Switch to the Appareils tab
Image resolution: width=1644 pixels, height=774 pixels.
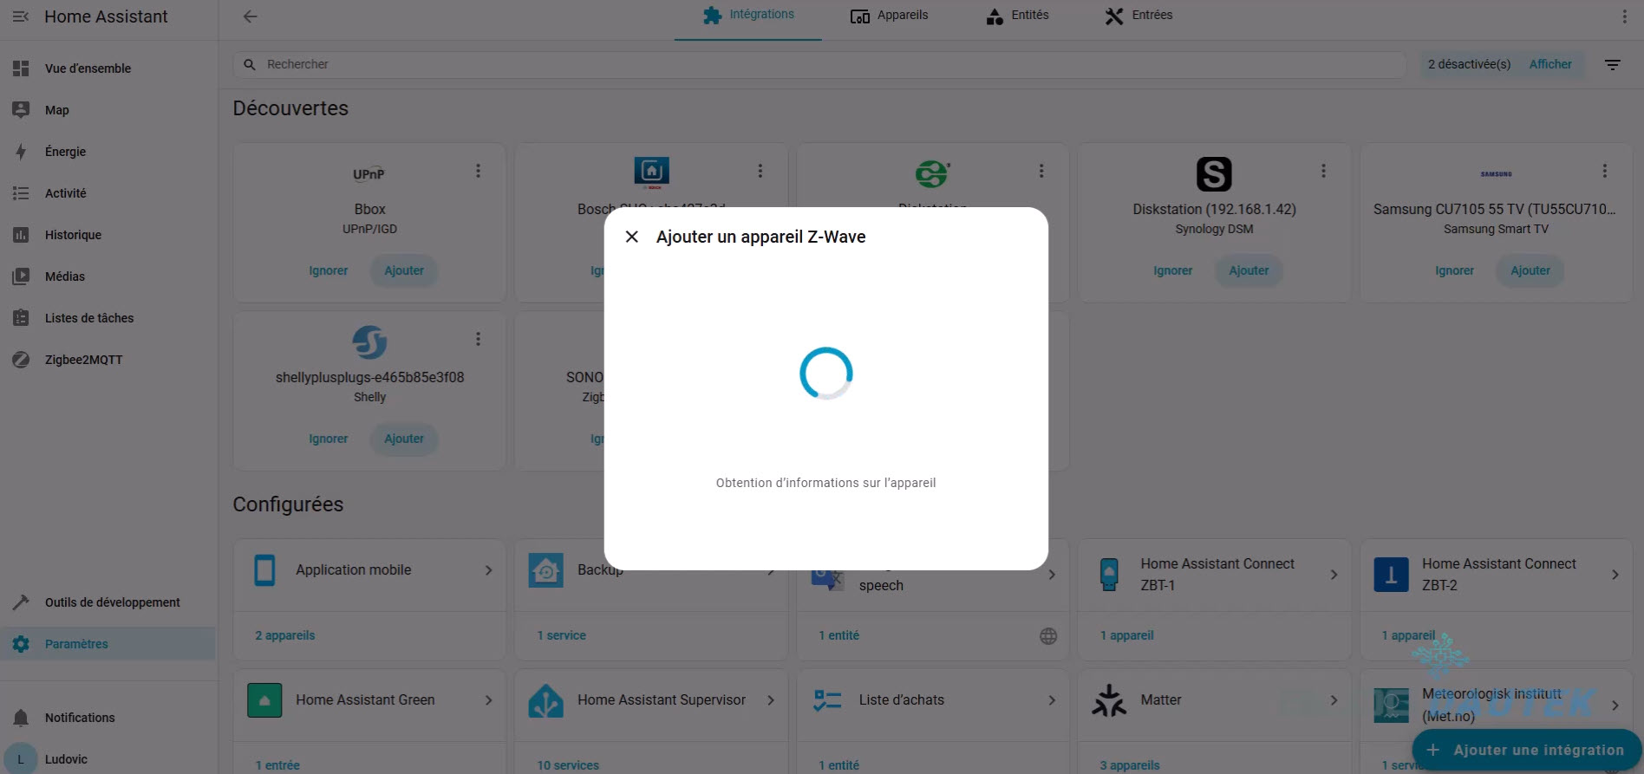pos(890,16)
